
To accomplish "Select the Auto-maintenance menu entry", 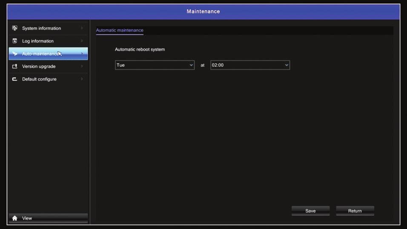I will click(48, 54).
